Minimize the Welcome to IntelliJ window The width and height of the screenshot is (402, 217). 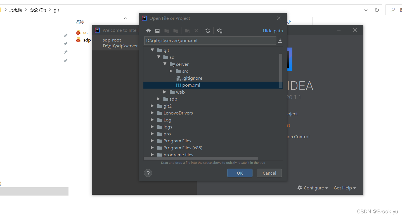(339, 30)
